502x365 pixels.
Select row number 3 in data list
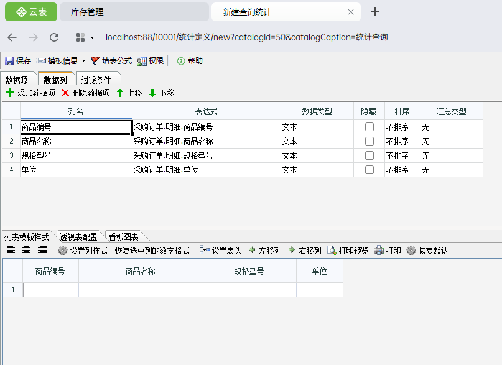click(12, 155)
